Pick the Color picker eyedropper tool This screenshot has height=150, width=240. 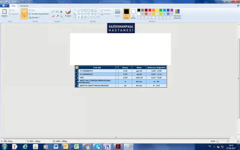click(57, 16)
